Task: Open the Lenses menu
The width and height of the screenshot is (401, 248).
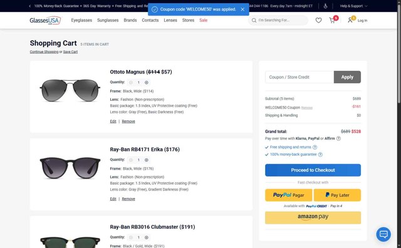Action: (170, 20)
